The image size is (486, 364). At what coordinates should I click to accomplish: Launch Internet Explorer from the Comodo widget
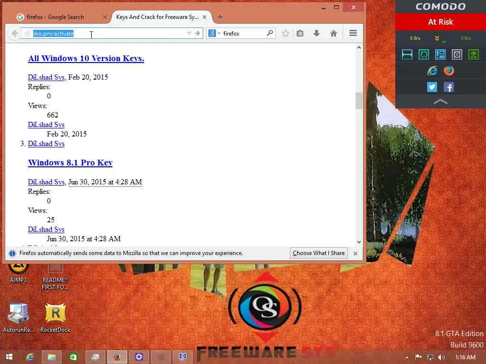click(x=432, y=71)
